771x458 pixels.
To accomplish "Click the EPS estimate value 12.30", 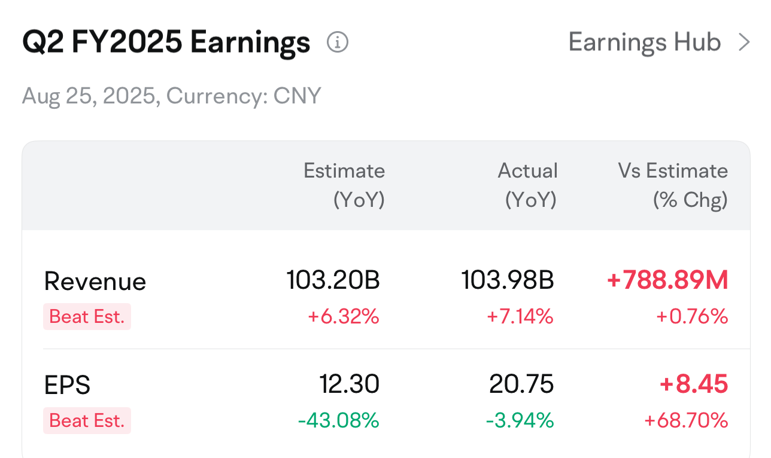I will coord(350,384).
